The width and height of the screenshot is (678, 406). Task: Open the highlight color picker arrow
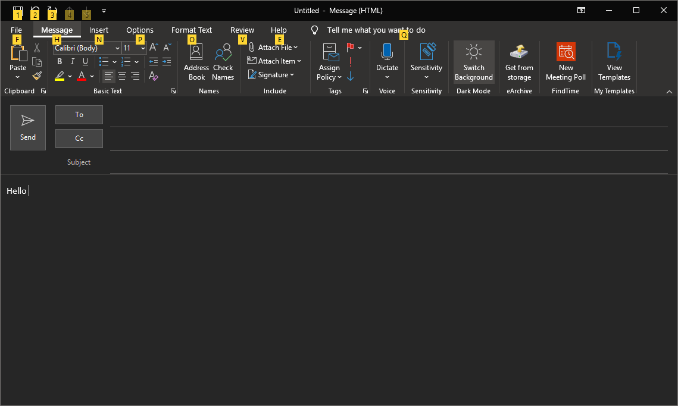pyautogui.click(x=70, y=77)
